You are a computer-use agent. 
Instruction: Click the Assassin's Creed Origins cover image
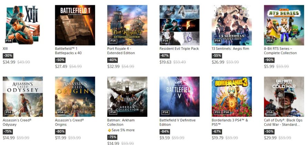click(x=75, y=97)
